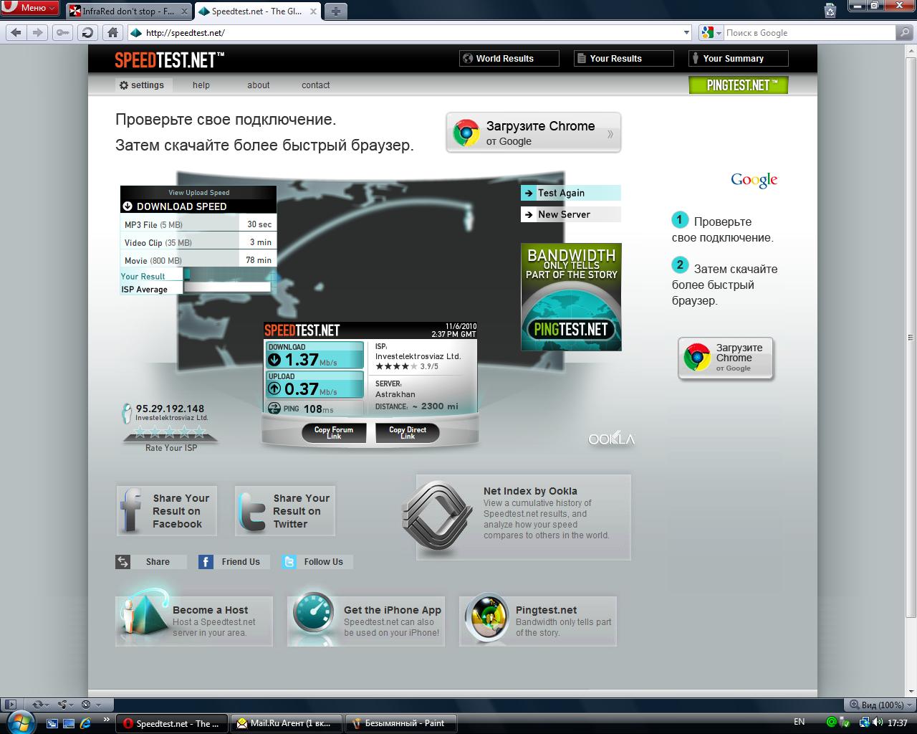
Task: Click the Google logo in sidebar
Action: click(754, 180)
